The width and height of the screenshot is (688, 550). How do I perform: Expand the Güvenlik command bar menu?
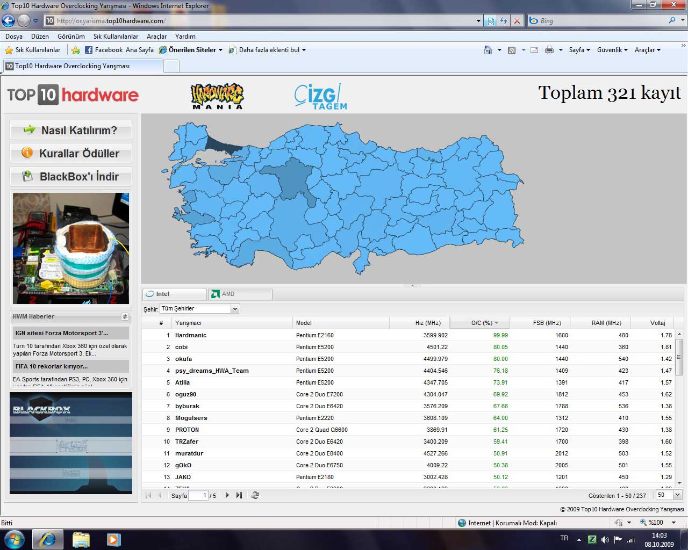point(612,50)
